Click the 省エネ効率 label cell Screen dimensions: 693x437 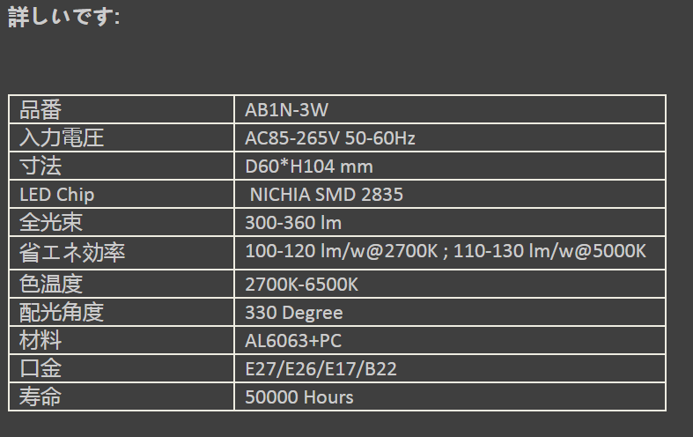[x=72, y=253]
